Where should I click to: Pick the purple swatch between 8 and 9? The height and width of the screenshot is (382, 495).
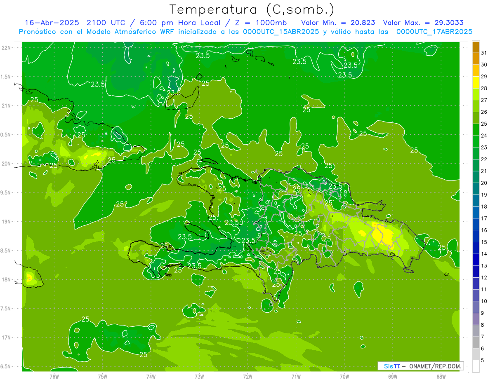click(476, 319)
